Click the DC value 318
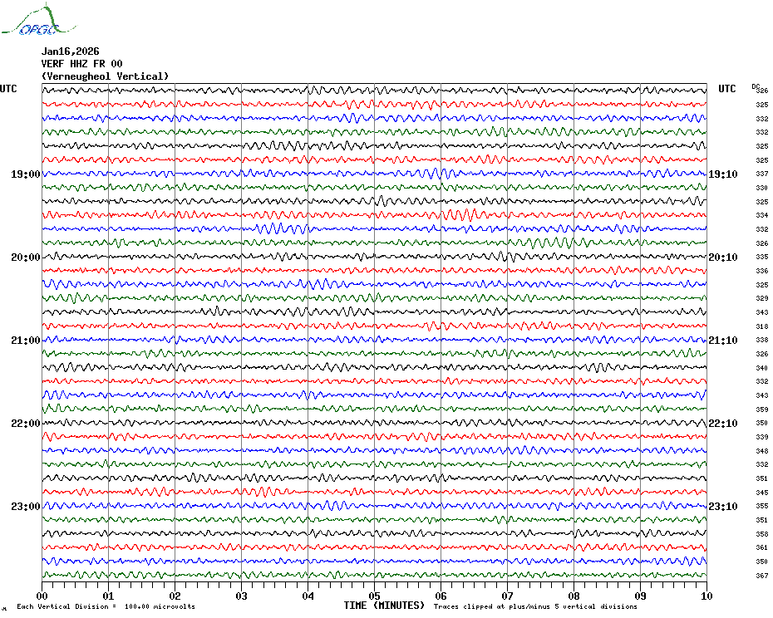773x618 pixels. [762, 326]
